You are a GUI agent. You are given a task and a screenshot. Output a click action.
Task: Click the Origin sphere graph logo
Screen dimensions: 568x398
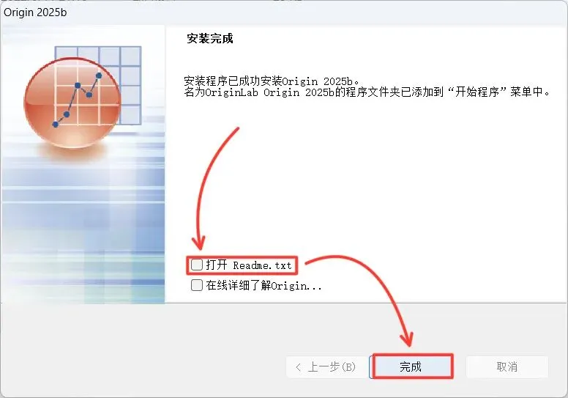click(72, 103)
